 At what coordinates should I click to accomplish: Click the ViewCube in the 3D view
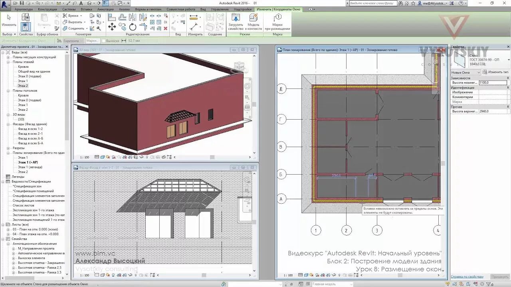[x=240, y=66]
